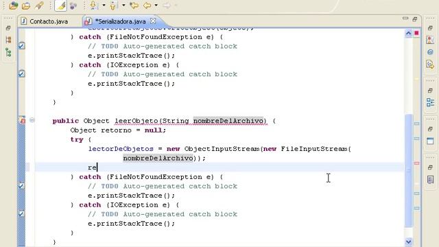Open the Search flashlight tool
This screenshot has height=247, width=439.
pyautogui.click(x=39, y=5)
